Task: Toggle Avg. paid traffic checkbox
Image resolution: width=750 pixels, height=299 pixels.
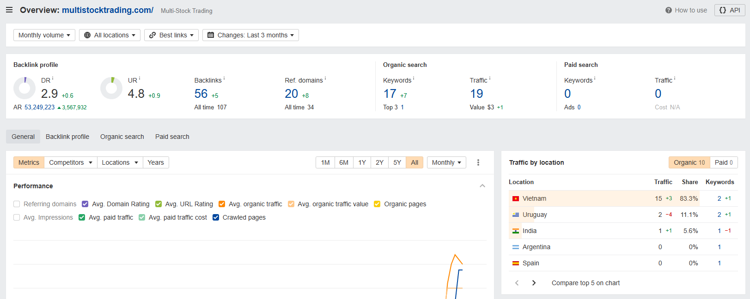Action: coord(82,217)
